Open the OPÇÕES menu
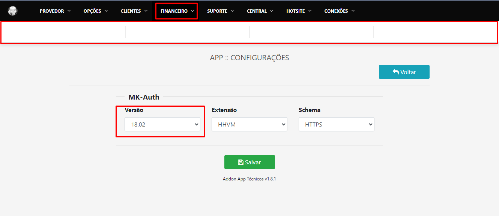 click(x=92, y=11)
